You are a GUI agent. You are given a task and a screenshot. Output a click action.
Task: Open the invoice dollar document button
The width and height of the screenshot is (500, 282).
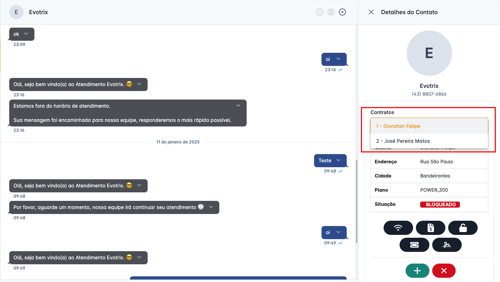(x=430, y=228)
